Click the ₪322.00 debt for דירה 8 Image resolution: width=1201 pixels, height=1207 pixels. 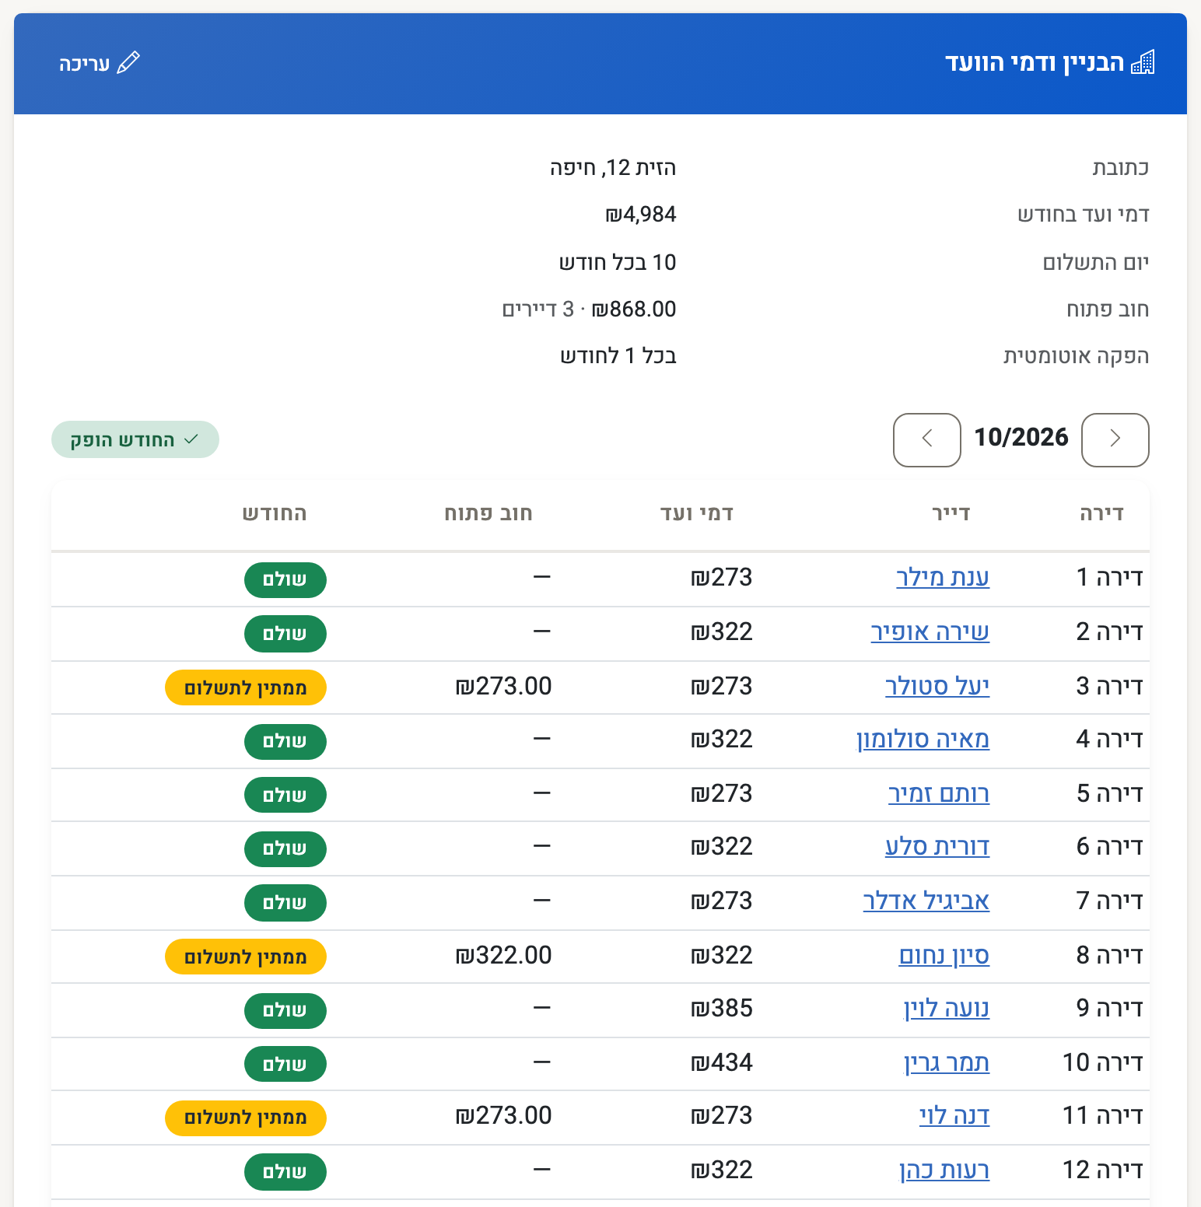pos(503,955)
